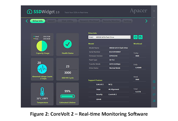Open the tools icon in sidebar
The width and height of the screenshot is (178, 121).
point(154,100)
